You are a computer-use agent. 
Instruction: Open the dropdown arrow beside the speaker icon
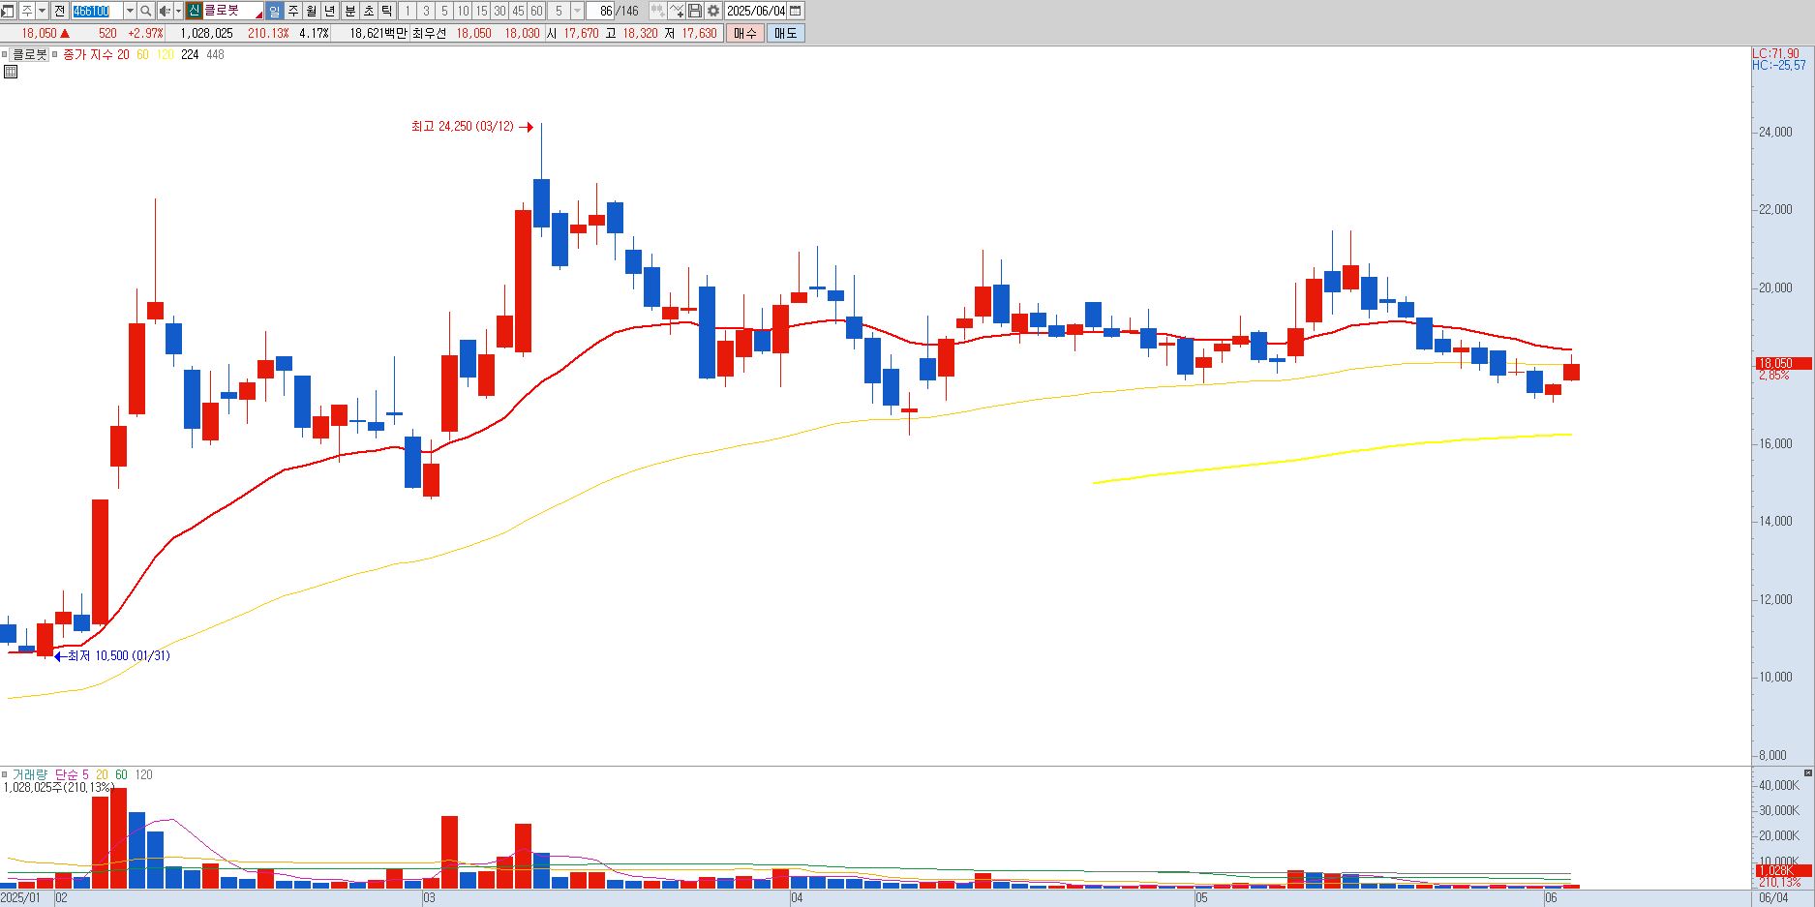pos(178,11)
